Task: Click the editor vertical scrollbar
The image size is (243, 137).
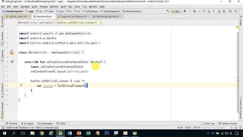Action: [x=238, y=73]
